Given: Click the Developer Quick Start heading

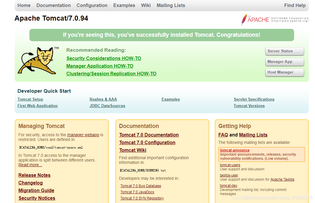Looking at the screenshot, I should (44, 91).
